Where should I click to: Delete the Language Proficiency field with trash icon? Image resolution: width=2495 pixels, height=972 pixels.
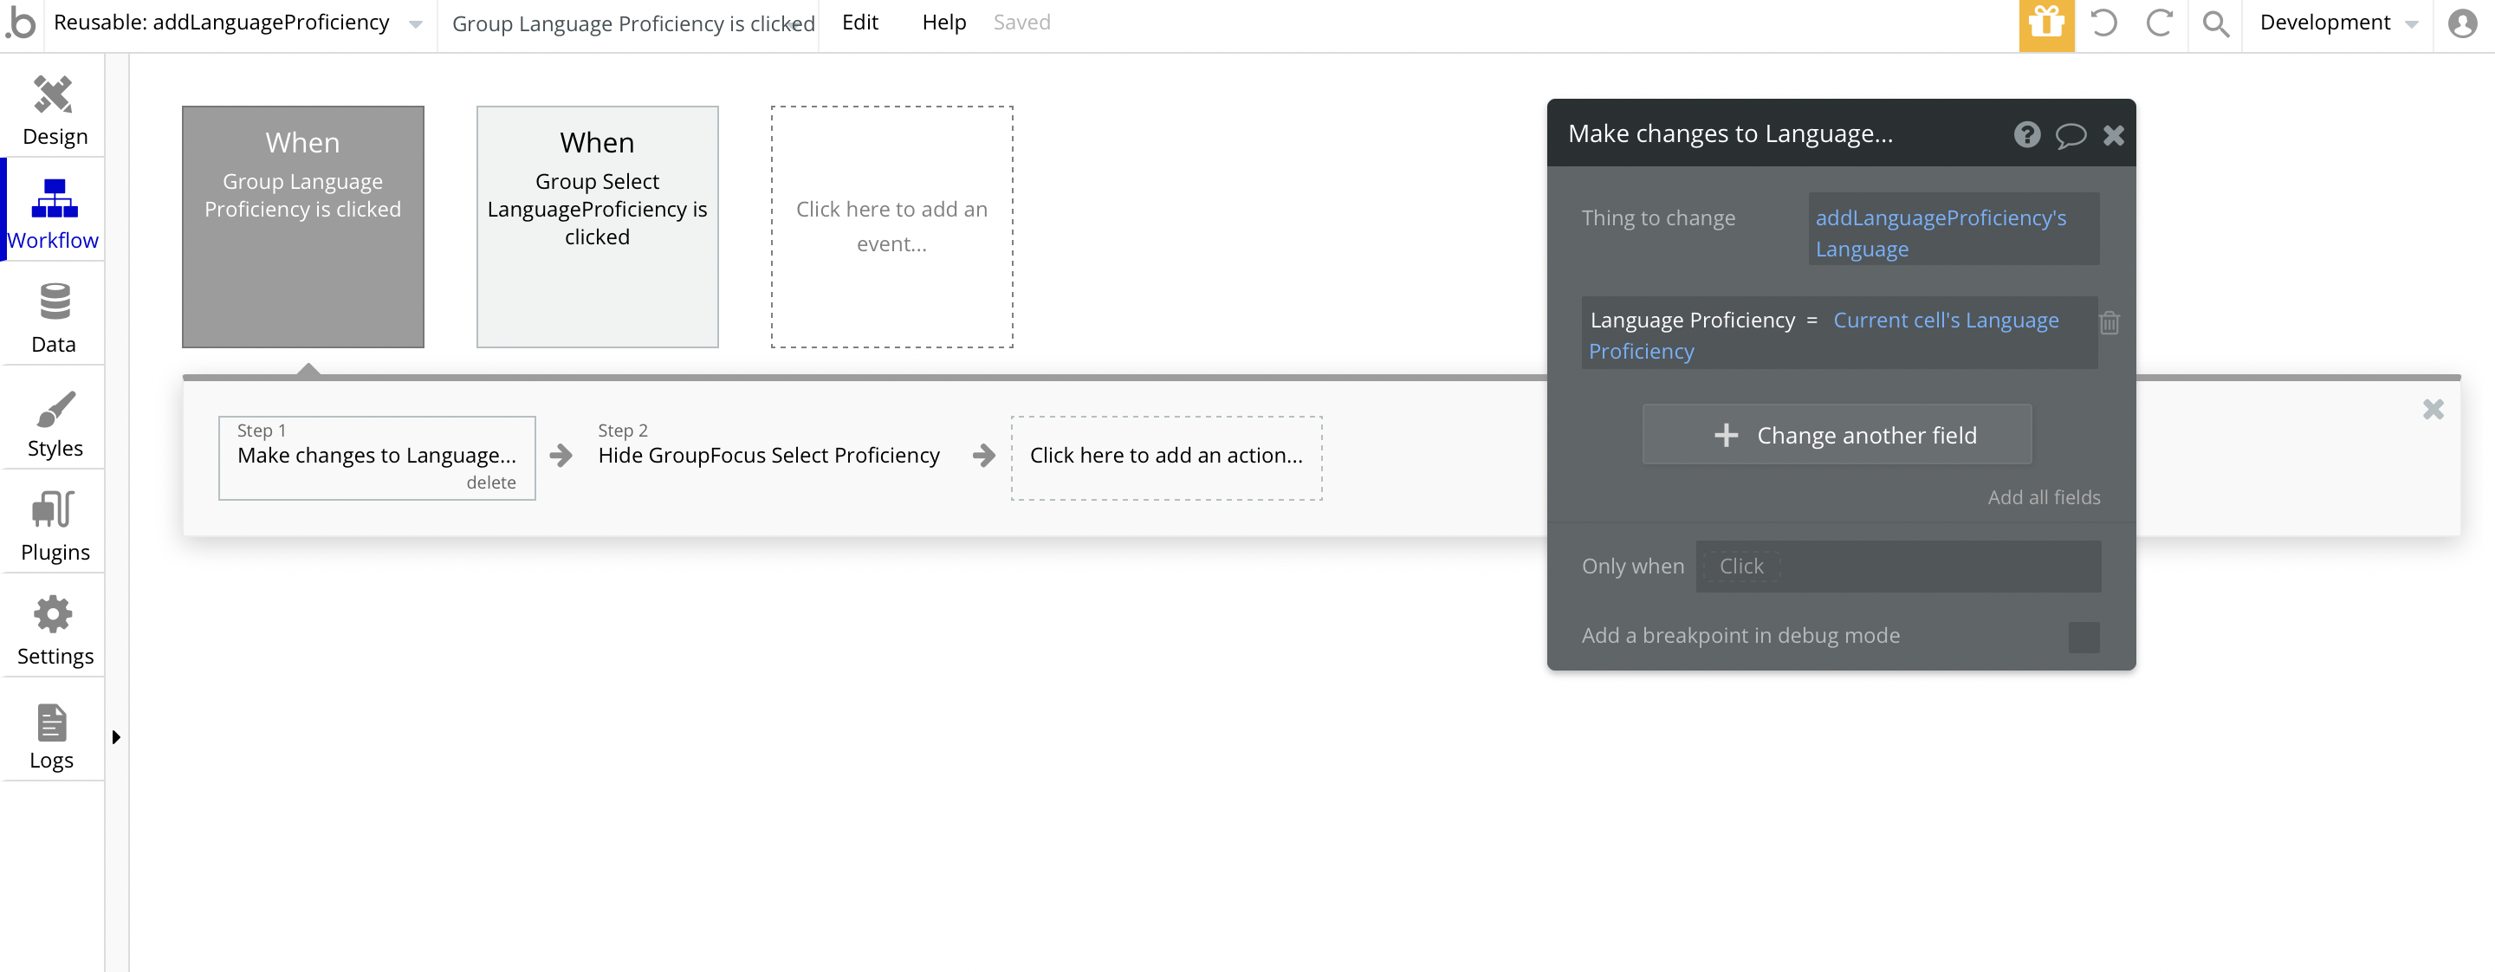[x=2109, y=322]
